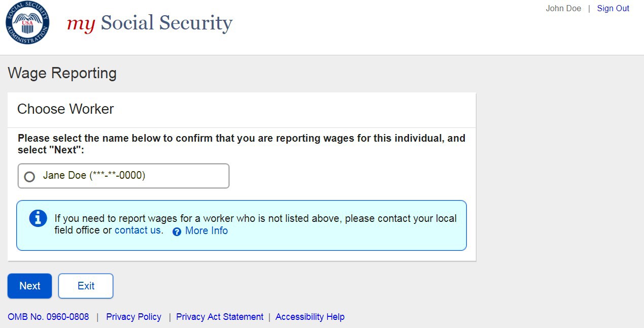Open the contact us link

click(138, 231)
